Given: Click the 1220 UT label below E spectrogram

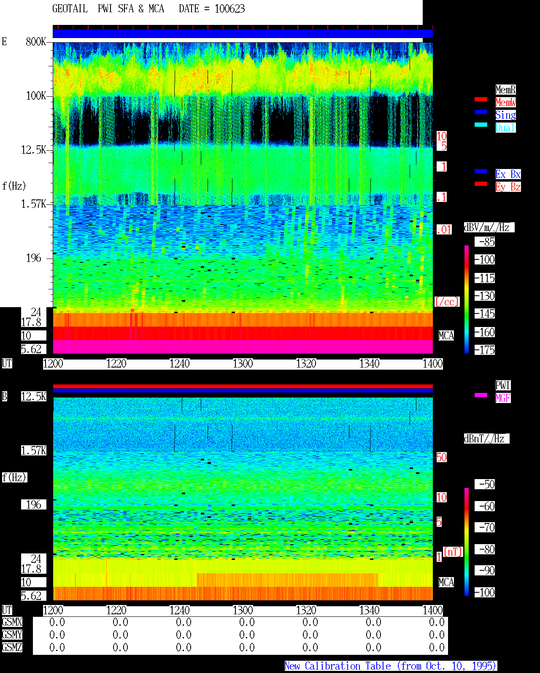Looking at the screenshot, I should tap(116, 364).
